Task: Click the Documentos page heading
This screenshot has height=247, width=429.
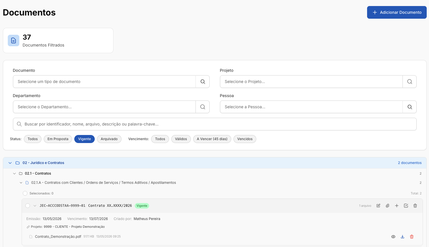Action: pos(29,12)
